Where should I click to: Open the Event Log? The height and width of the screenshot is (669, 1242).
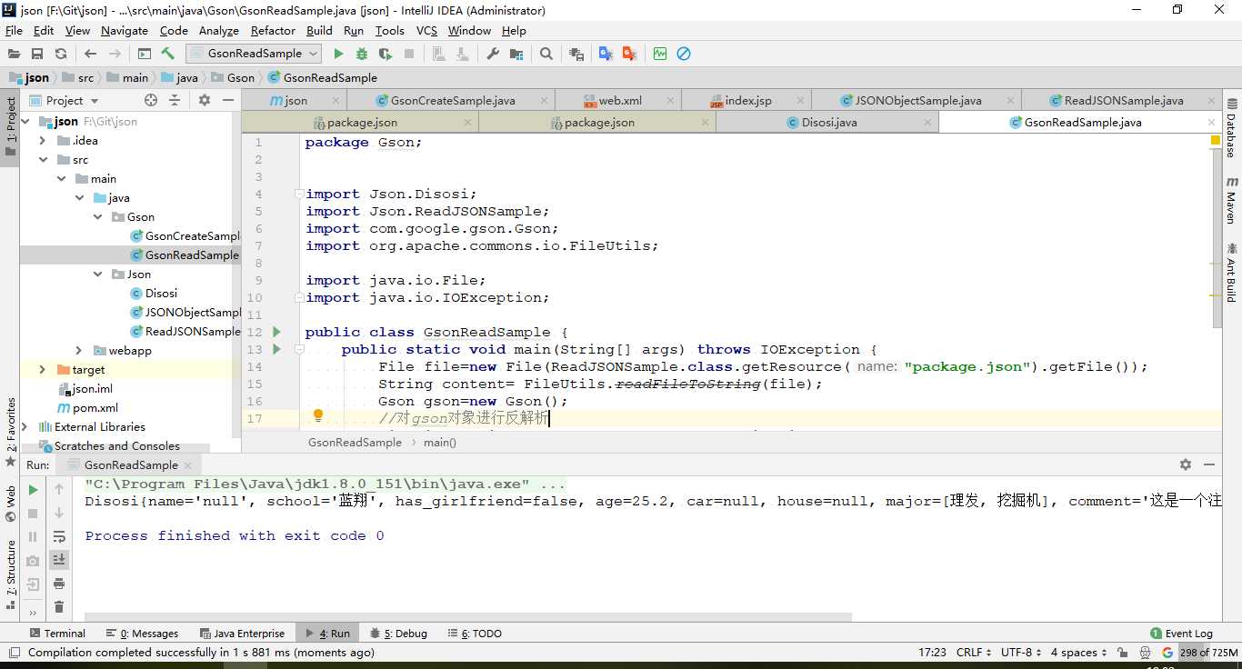[x=1182, y=634]
